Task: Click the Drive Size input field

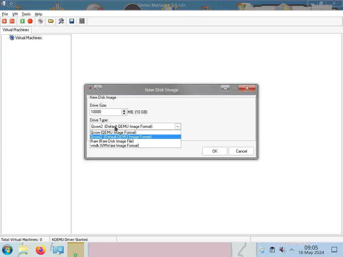Action: click(x=106, y=112)
